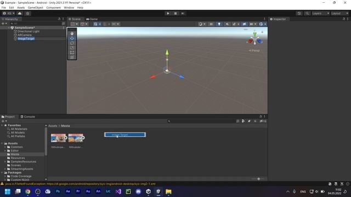
Task: Toggle tool handle pivot position button
Action: [74, 24]
